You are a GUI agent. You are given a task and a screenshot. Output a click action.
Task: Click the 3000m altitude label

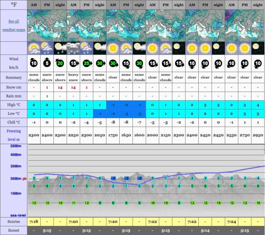coord(16,166)
